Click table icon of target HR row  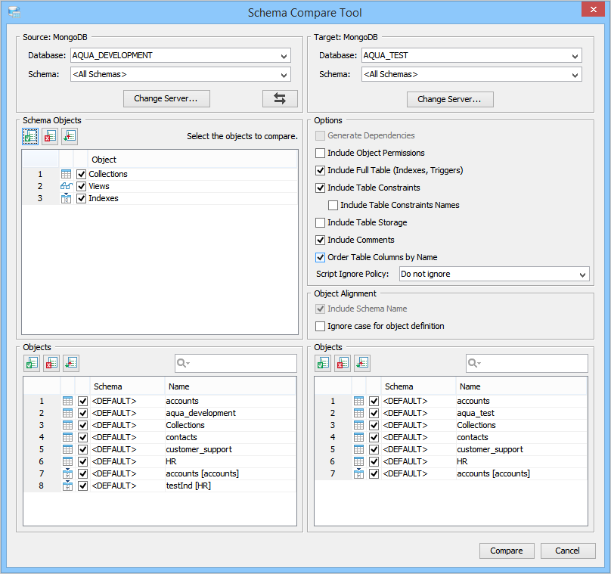[359, 461]
